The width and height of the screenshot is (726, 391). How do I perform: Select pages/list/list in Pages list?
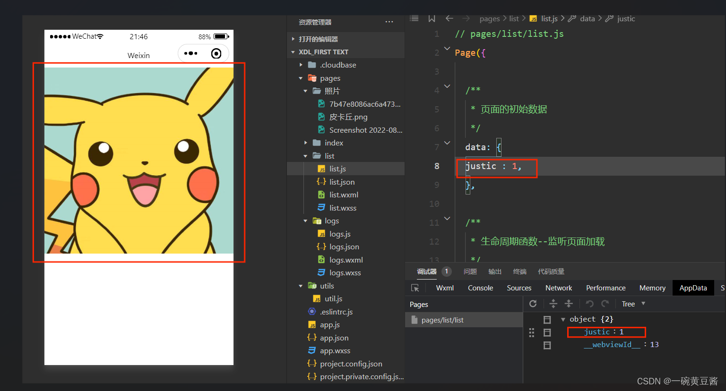point(464,320)
